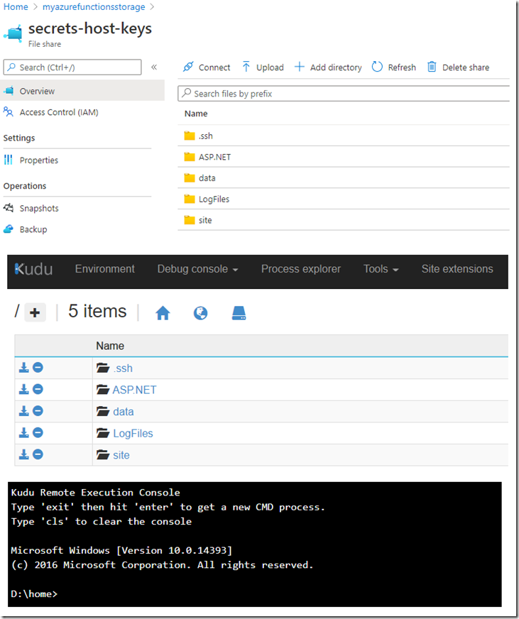Click the Kudu home icon
519x619 pixels.
163,312
